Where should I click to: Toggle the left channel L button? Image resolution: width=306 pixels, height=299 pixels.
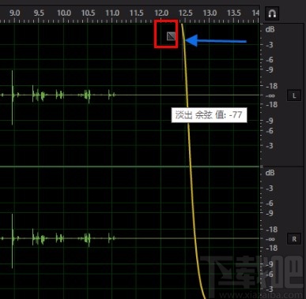[294, 95]
